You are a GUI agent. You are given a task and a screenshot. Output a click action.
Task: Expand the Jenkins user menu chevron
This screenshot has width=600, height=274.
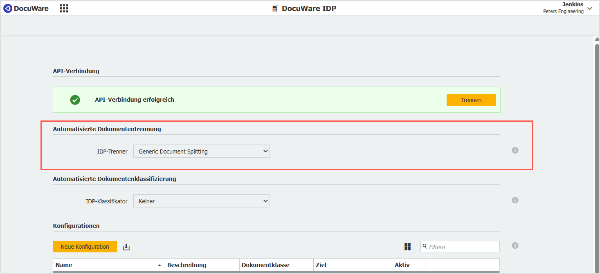pyautogui.click(x=589, y=9)
